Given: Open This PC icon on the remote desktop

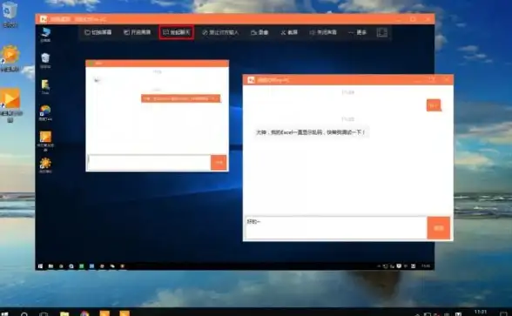Looking at the screenshot, I should (x=45, y=35).
